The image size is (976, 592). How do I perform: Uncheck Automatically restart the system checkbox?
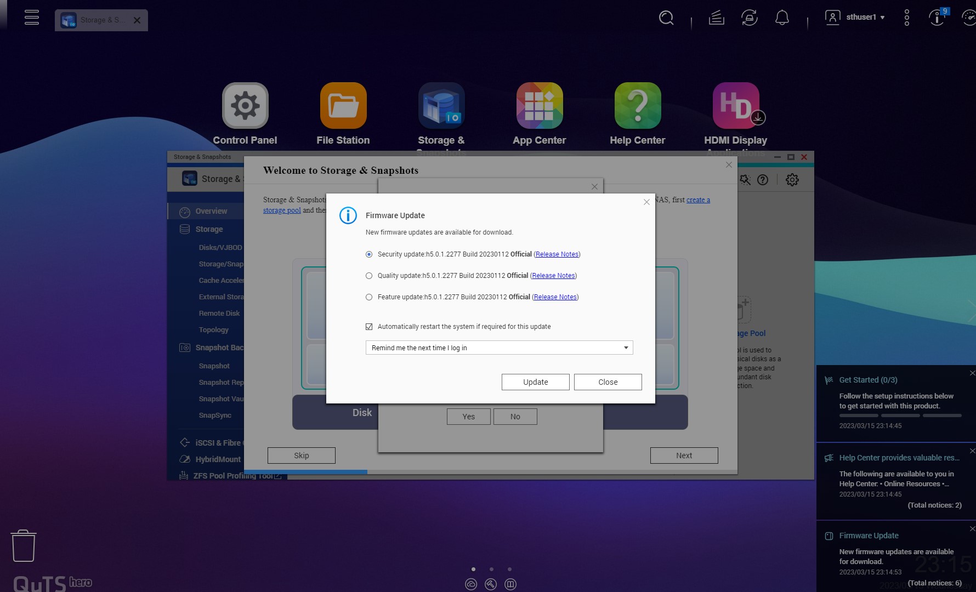tap(369, 327)
